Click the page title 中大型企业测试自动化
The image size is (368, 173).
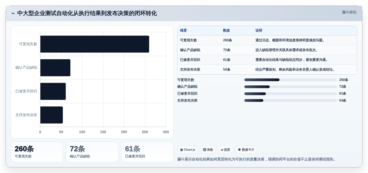point(87,13)
